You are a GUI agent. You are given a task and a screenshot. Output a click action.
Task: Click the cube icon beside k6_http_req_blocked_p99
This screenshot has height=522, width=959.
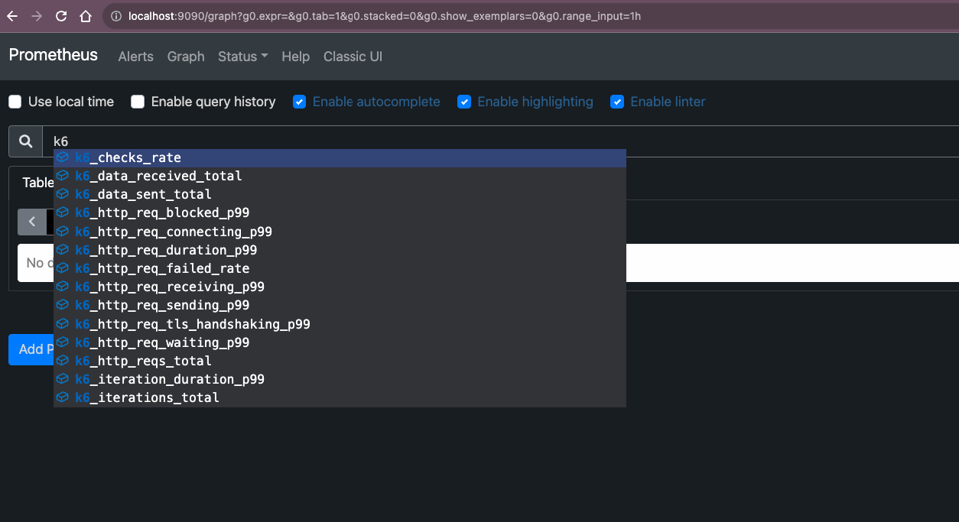pyautogui.click(x=63, y=212)
